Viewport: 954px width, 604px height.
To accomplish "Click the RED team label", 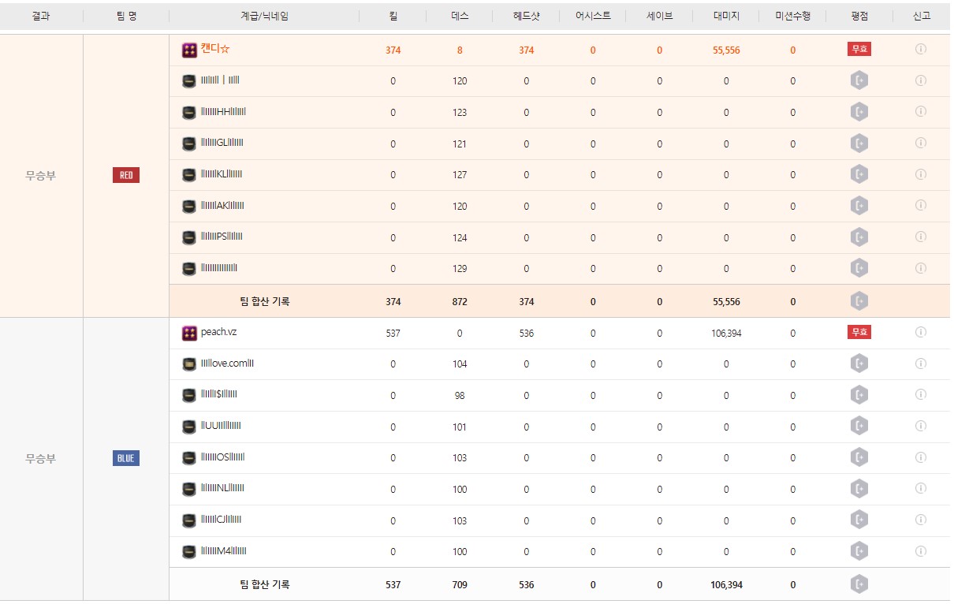I will [x=126, y=175].
